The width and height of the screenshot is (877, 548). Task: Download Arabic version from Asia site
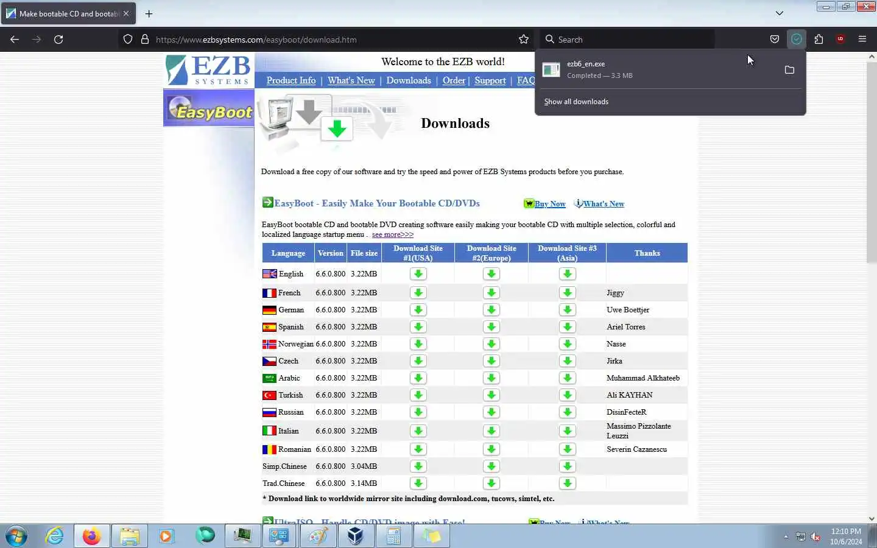click(x=567, y=378)
